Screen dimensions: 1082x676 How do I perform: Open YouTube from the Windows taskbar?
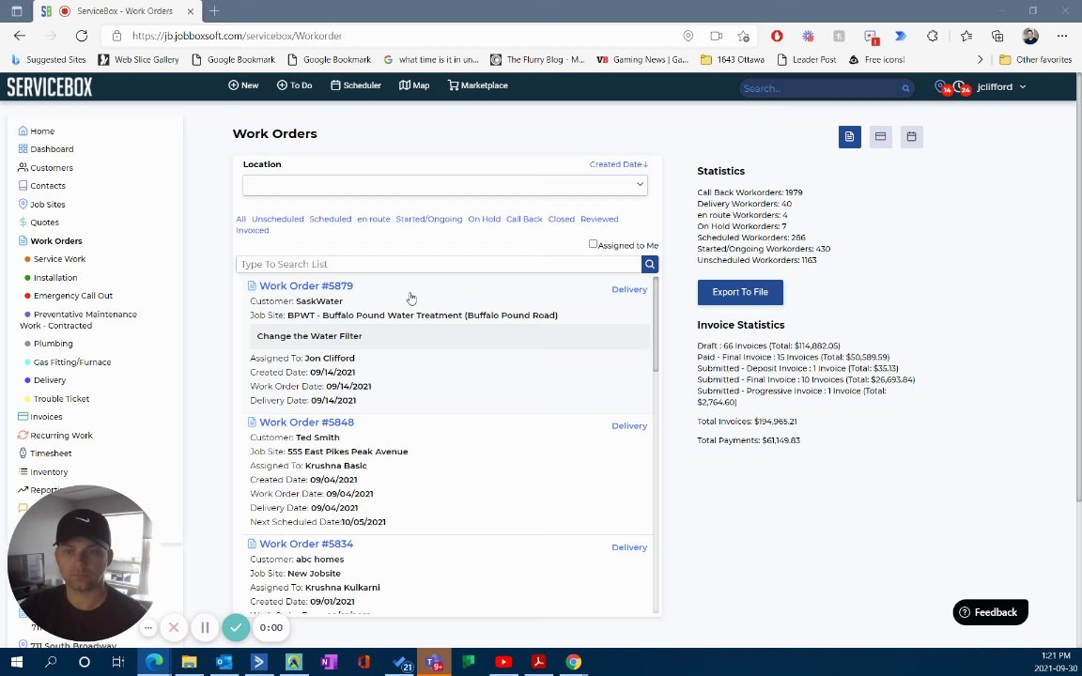click(x=503, y=662)
